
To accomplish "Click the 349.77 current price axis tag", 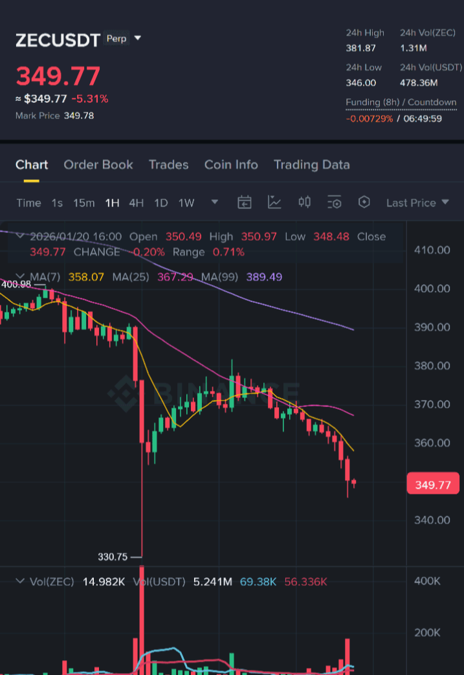I will coord(433,485).
